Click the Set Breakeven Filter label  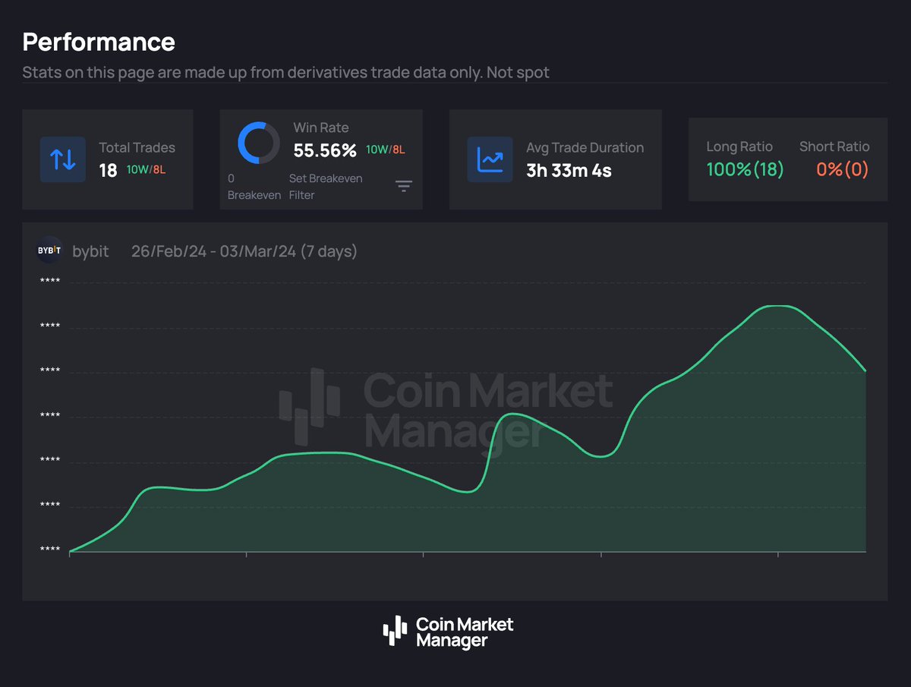326,187
